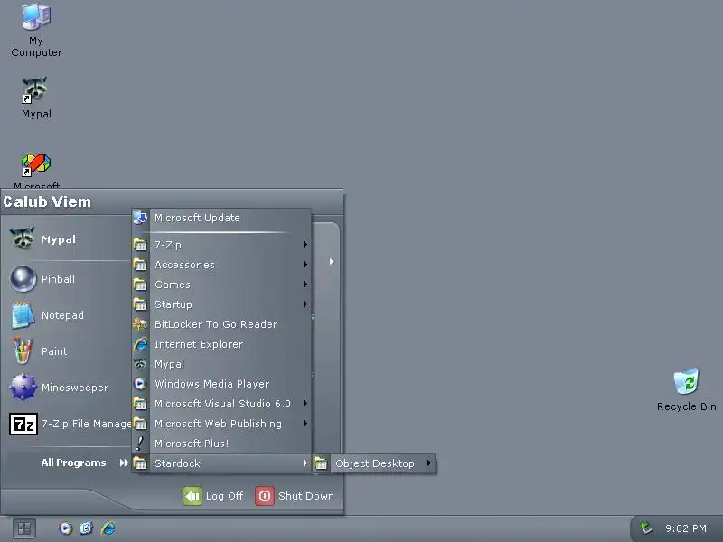Click the small Mypal icon in programs list
723x542 pixels.
140,364
